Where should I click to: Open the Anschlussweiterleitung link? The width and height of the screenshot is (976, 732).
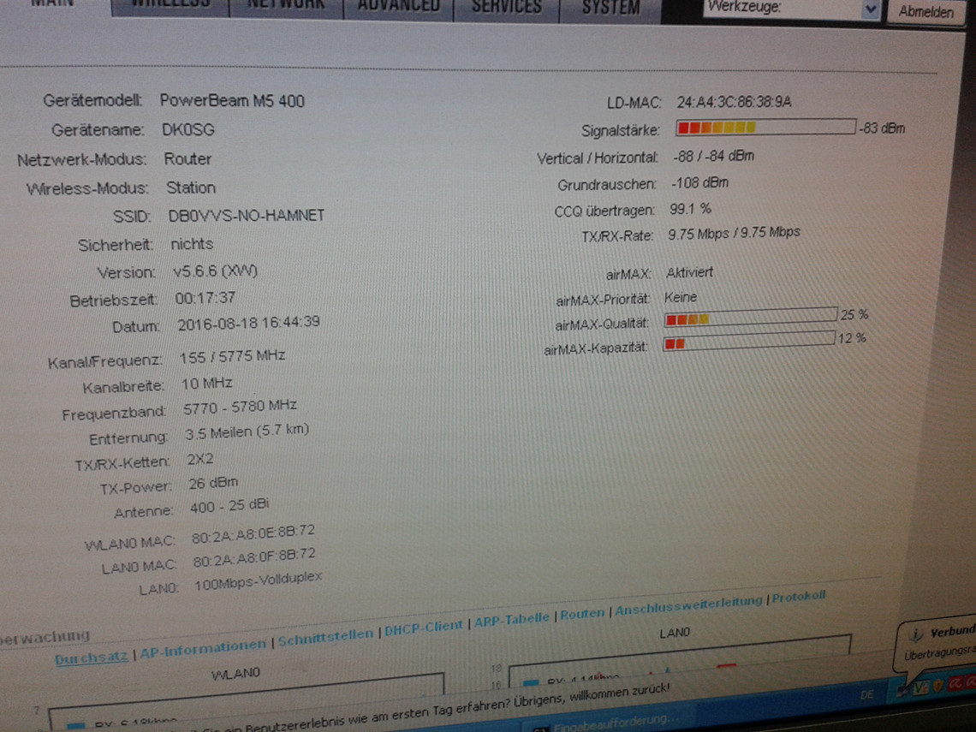(688, 605)
